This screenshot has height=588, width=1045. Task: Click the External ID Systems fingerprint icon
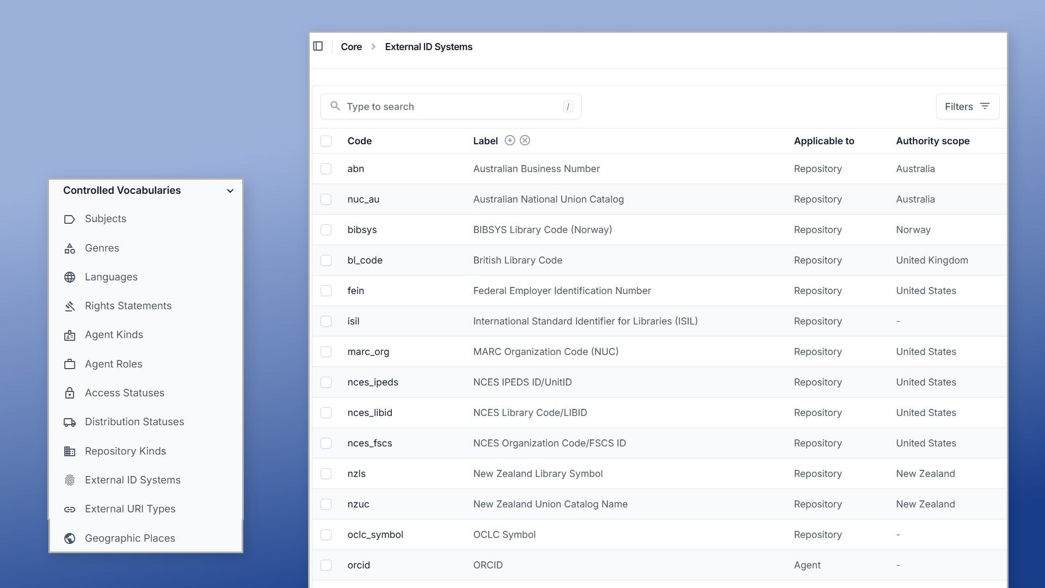(x=70, y=480)
